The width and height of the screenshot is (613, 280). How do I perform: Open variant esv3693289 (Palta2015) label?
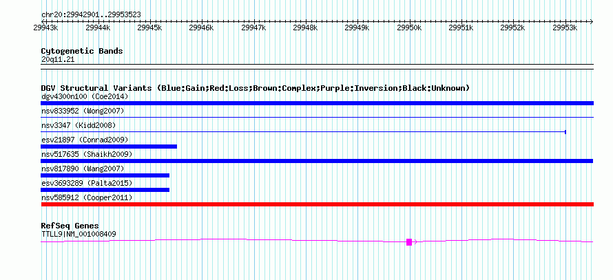tap(87, 183)
